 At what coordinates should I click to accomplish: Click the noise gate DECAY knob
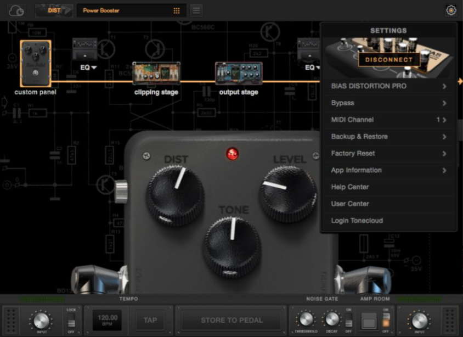(x=332, y=319)
